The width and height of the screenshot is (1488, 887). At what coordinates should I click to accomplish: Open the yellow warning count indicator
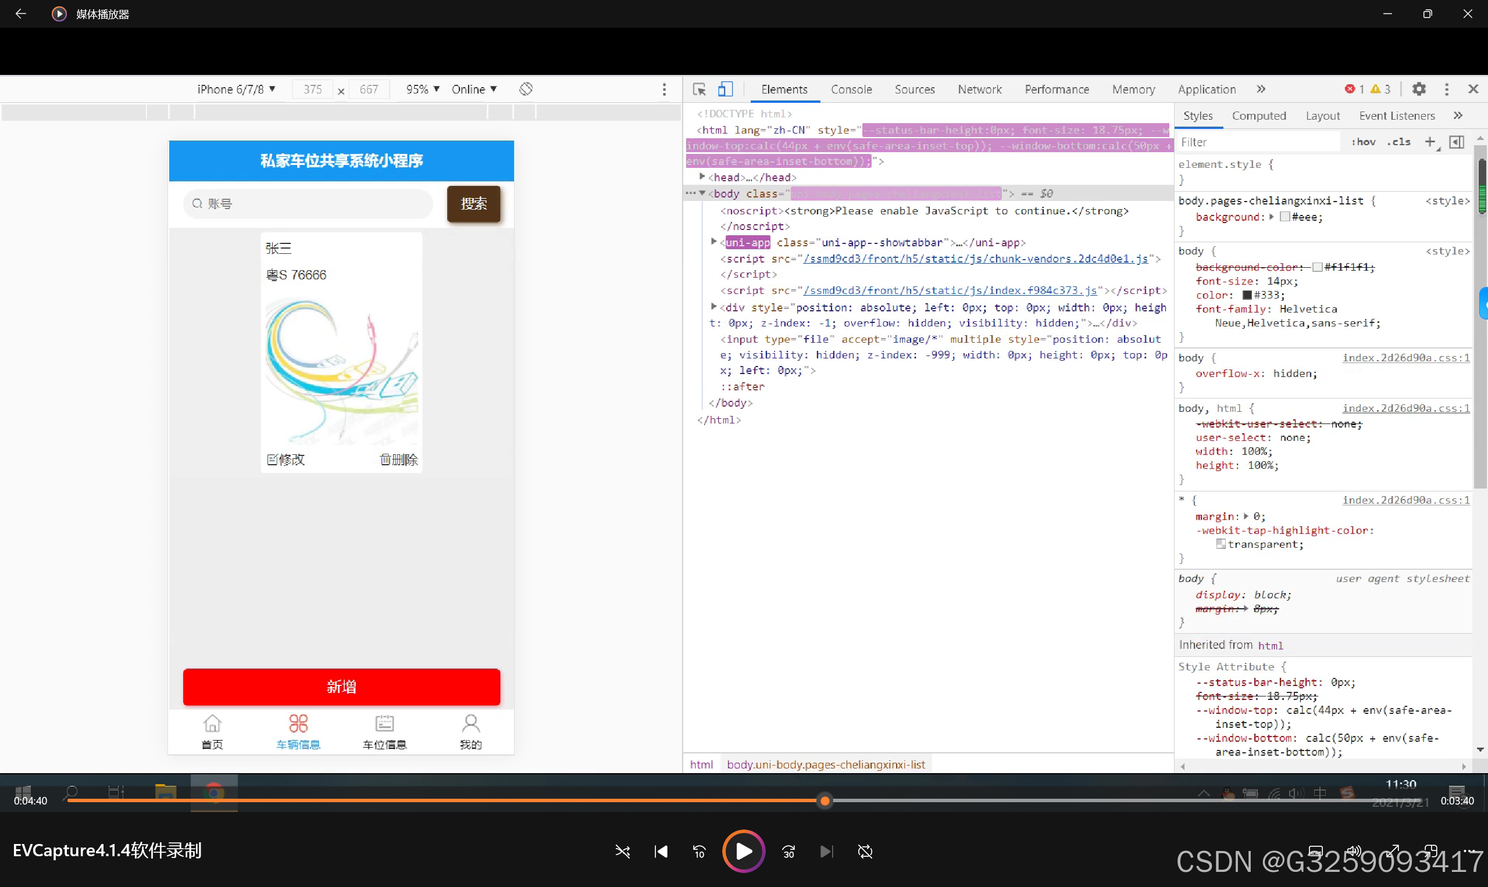click(1381, 89)
